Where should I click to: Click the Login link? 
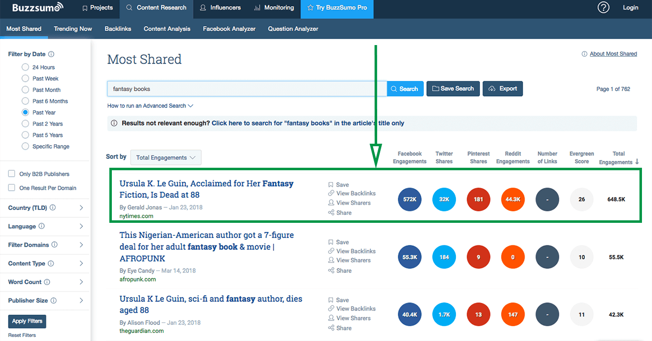[630, 8]
